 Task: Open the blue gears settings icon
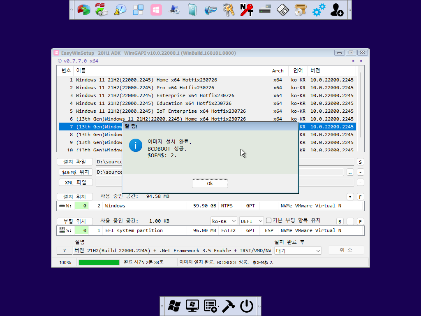[x=319, y=10]
